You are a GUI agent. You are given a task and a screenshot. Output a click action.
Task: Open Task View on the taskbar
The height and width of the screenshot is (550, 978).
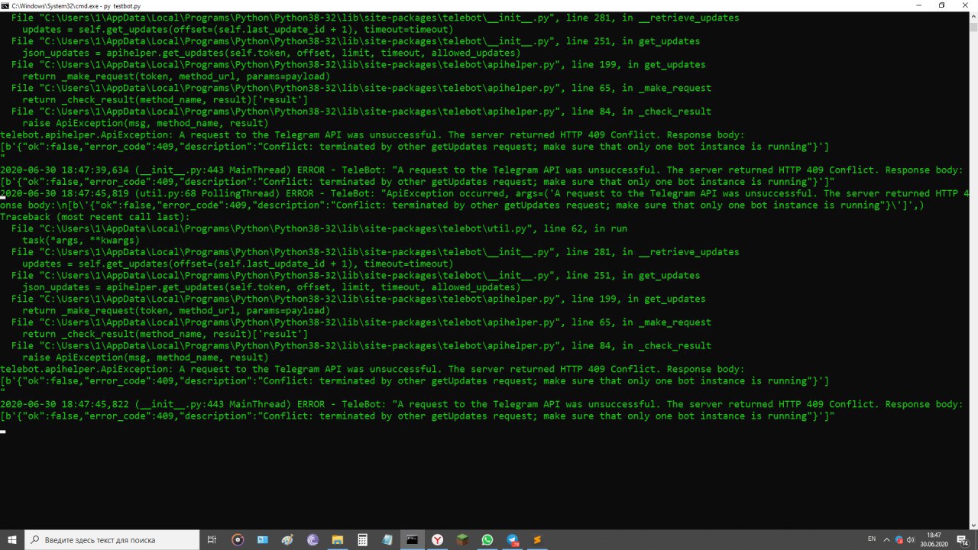(212, 539)
